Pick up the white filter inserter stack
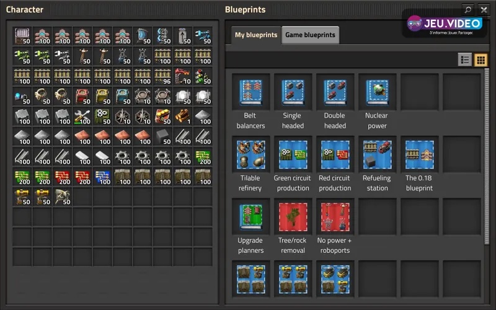 [x=63, y=56]
